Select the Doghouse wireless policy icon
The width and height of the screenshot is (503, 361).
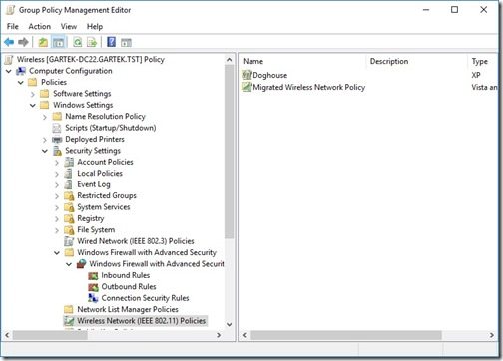(247, 75)
